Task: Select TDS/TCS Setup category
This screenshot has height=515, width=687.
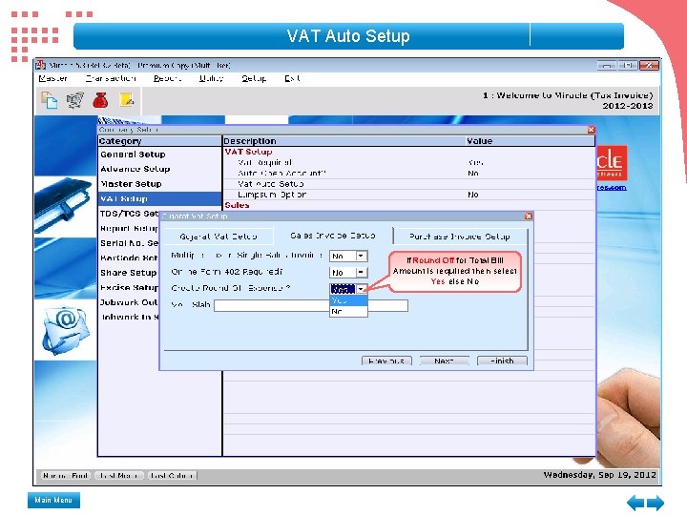Action: click(129, 214)
